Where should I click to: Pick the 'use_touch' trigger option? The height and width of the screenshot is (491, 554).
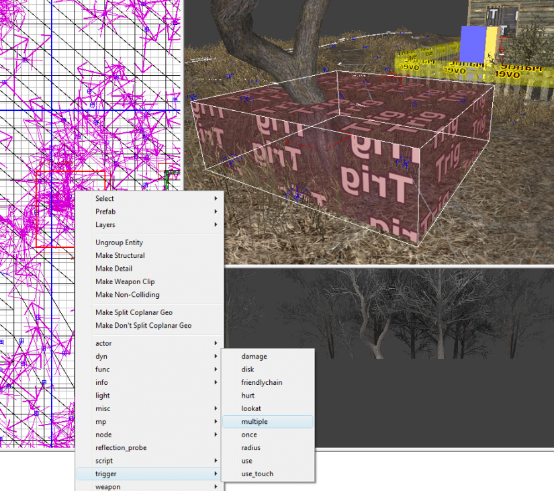click(257, 474)
